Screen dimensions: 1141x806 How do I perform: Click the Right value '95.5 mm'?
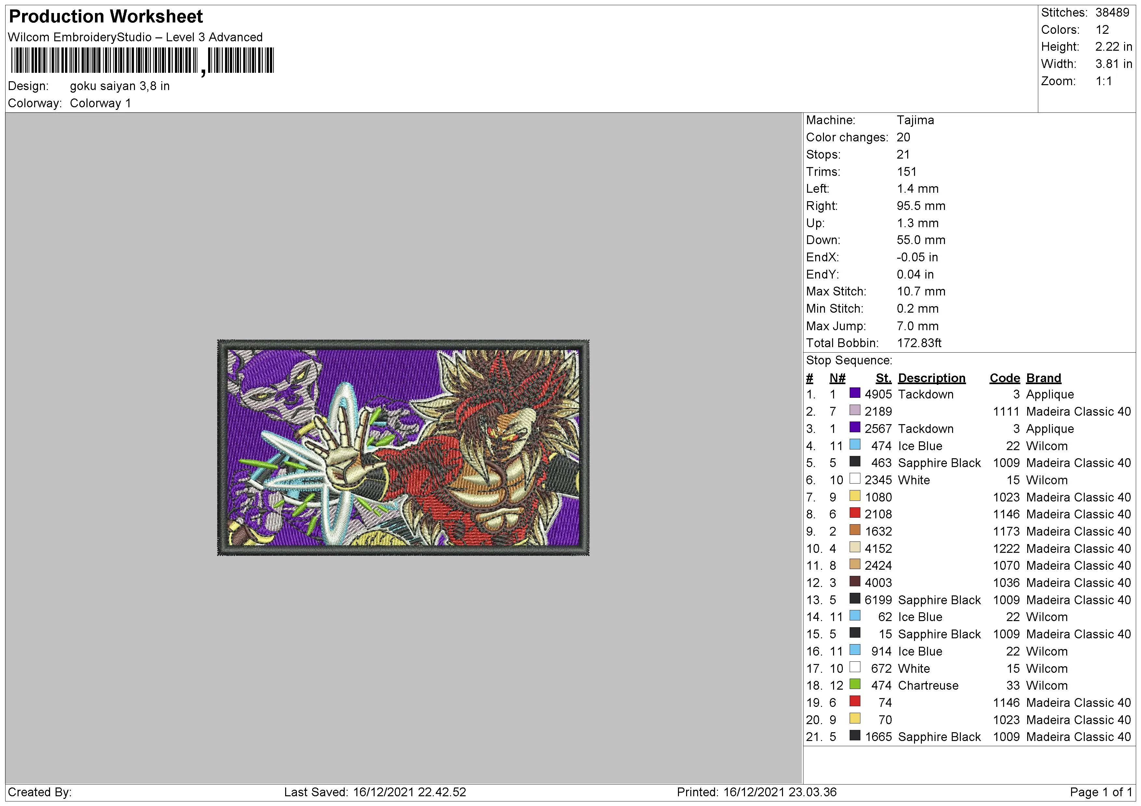pos(921,206)
